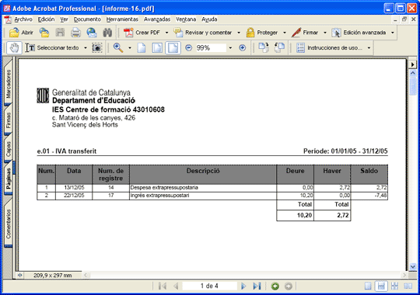Click the Proteger lock button

point(262,33)
